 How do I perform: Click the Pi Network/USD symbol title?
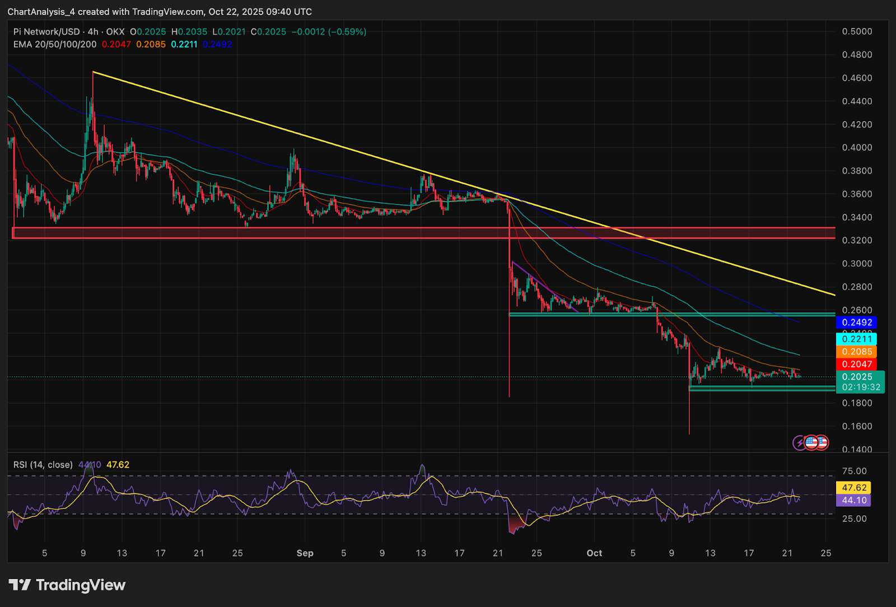47,32
